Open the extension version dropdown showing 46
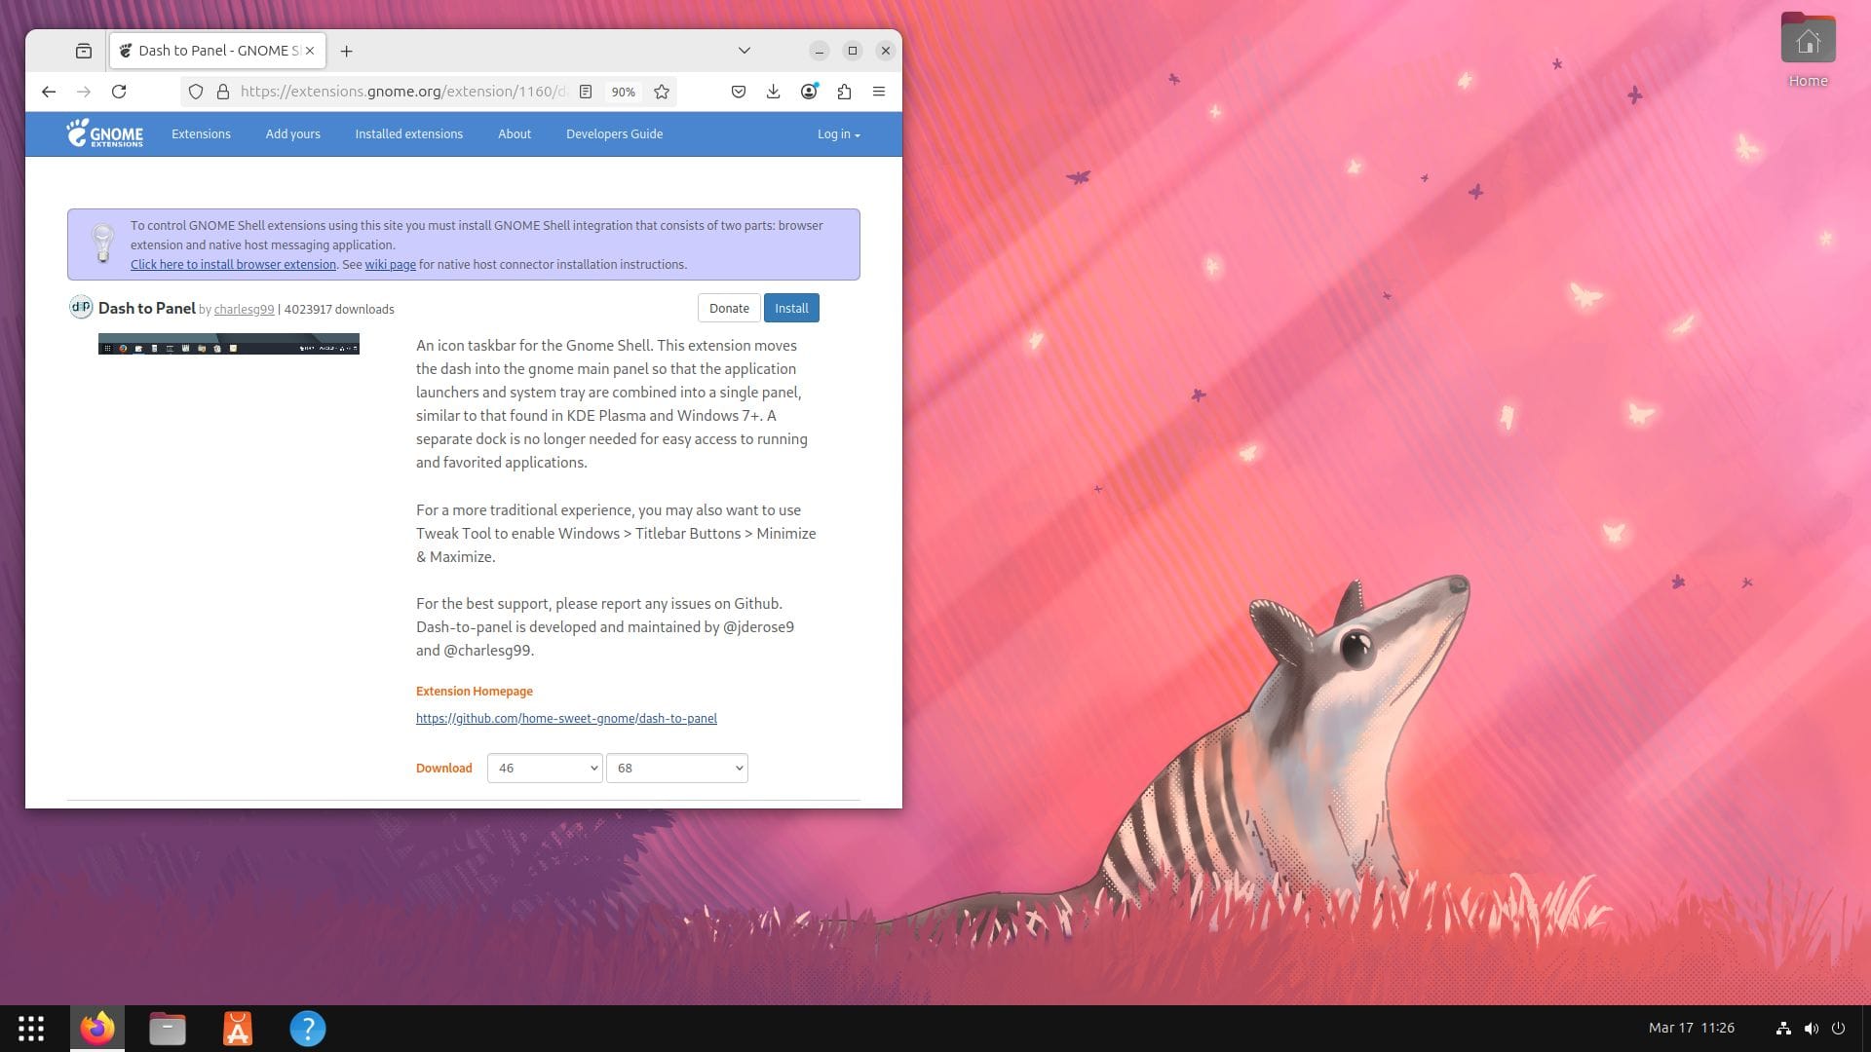 click(544, 768)
